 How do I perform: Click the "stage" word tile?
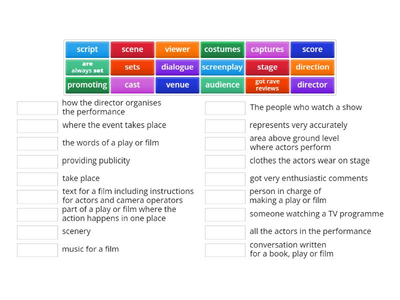coord(267,67)
